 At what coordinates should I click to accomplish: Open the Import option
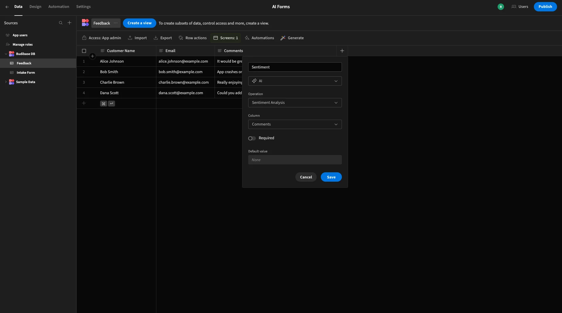pos(137,38)
